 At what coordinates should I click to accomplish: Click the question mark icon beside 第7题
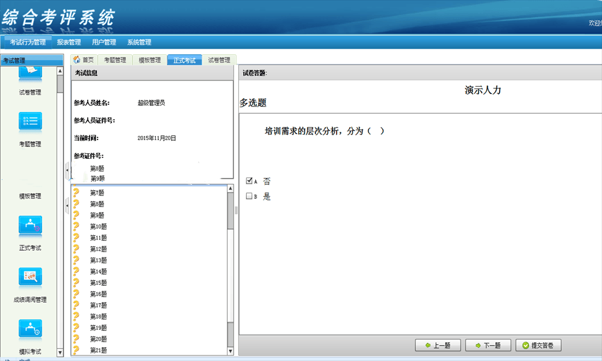click(75, 193)
